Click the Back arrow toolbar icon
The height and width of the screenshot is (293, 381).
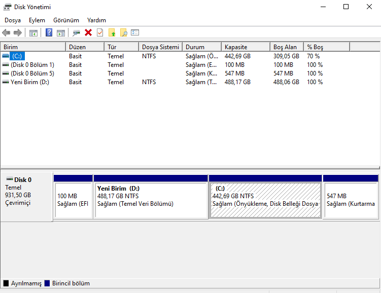click(x=6, y=32)
